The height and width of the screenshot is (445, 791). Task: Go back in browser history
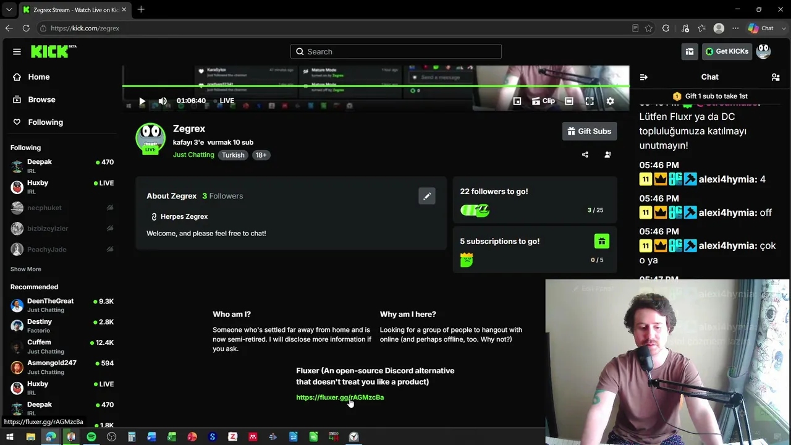9,28
